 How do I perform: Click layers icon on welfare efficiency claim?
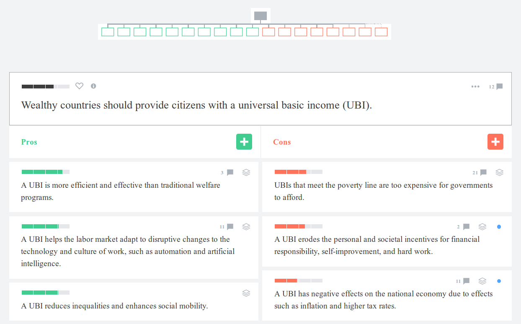pos(246,172)
